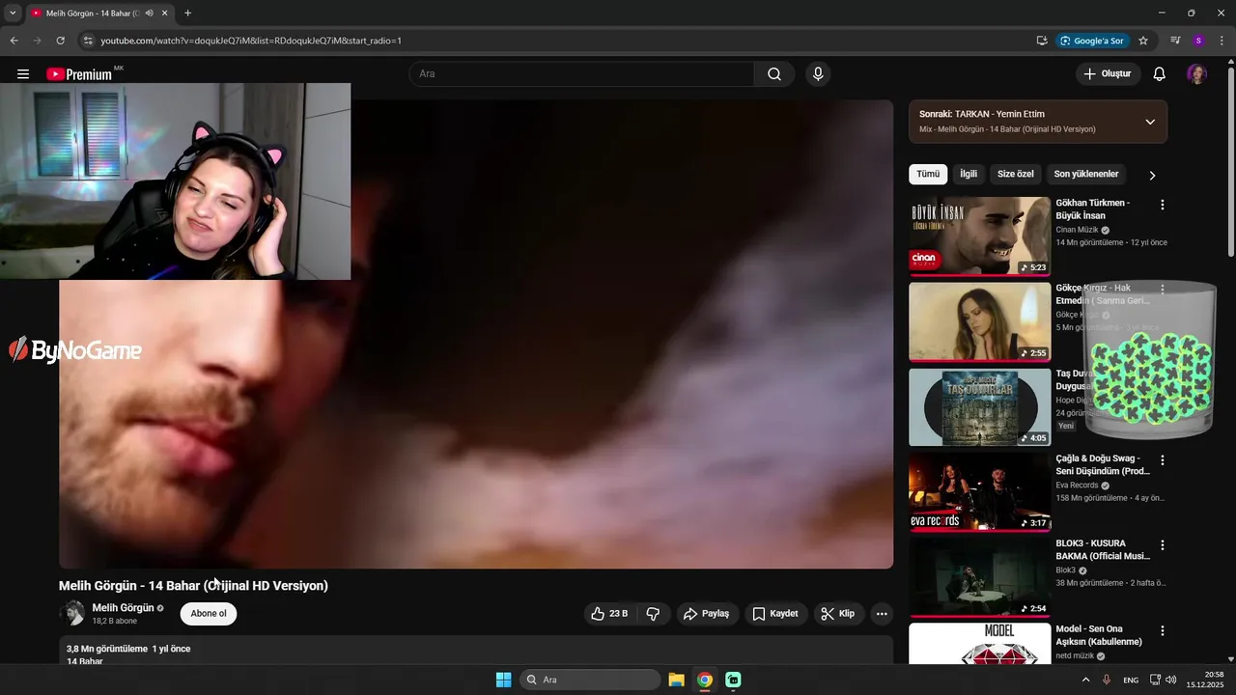Click Google'a Sor button in address bar
The width and height of the screenshot is (1236, 695).
(1092, 41)
